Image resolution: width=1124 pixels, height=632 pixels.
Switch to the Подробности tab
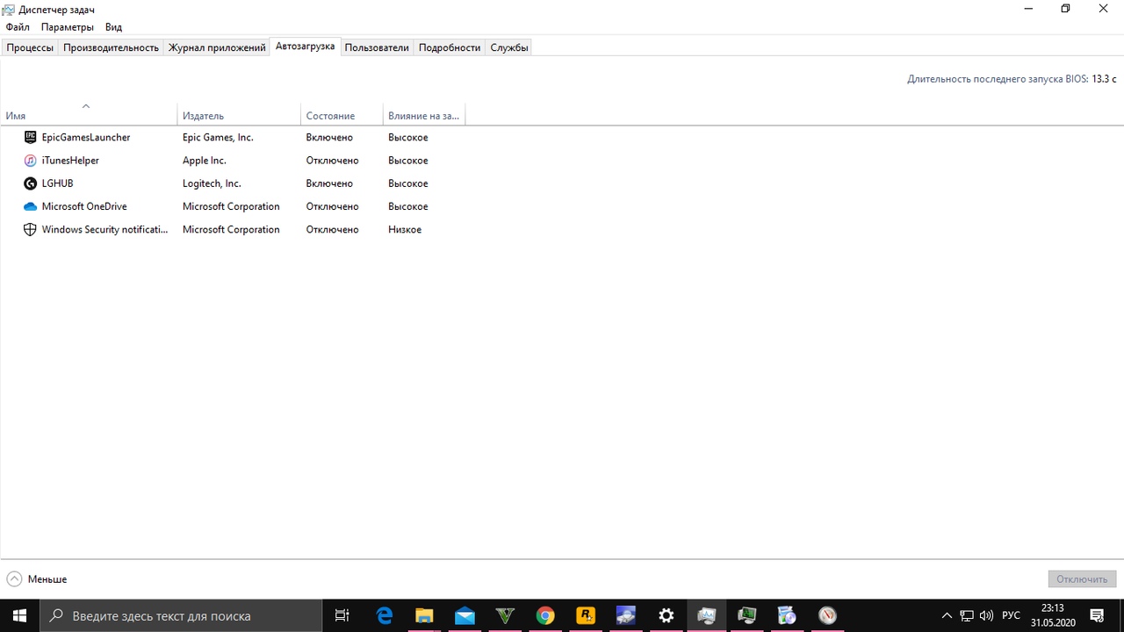pyautogui.click(x=450, y=47)
